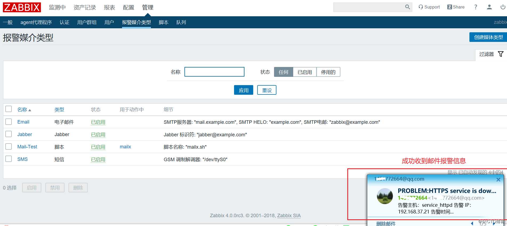Click the 启用 bulk button
The image size is (507, 226).
tap(32, 188)
